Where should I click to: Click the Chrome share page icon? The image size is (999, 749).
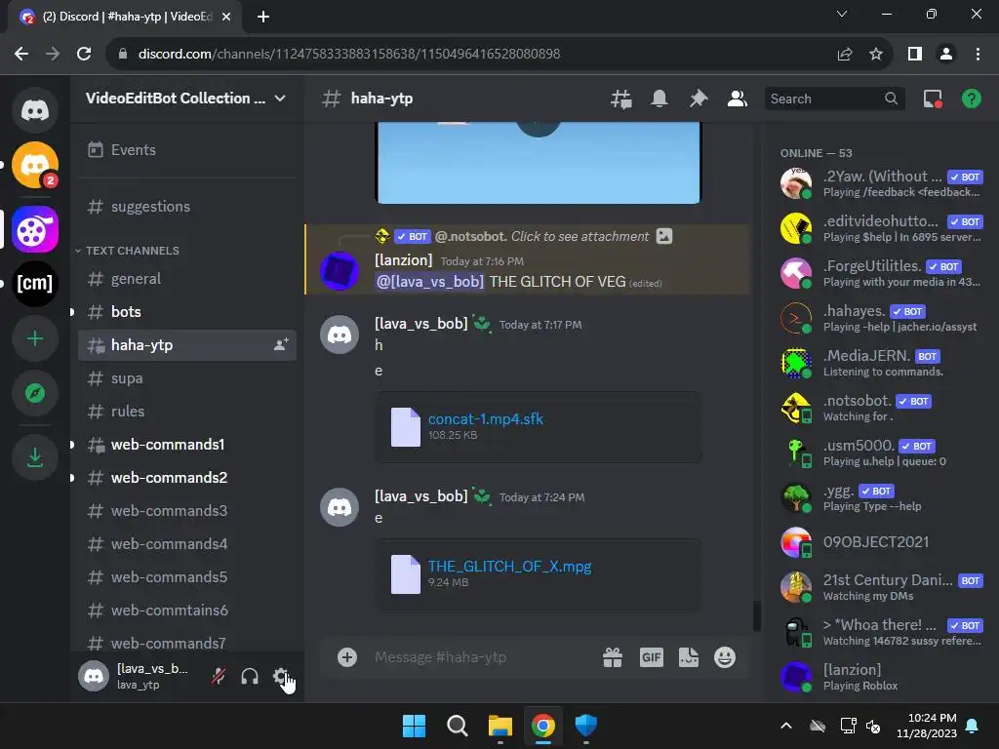click(845, 54)
